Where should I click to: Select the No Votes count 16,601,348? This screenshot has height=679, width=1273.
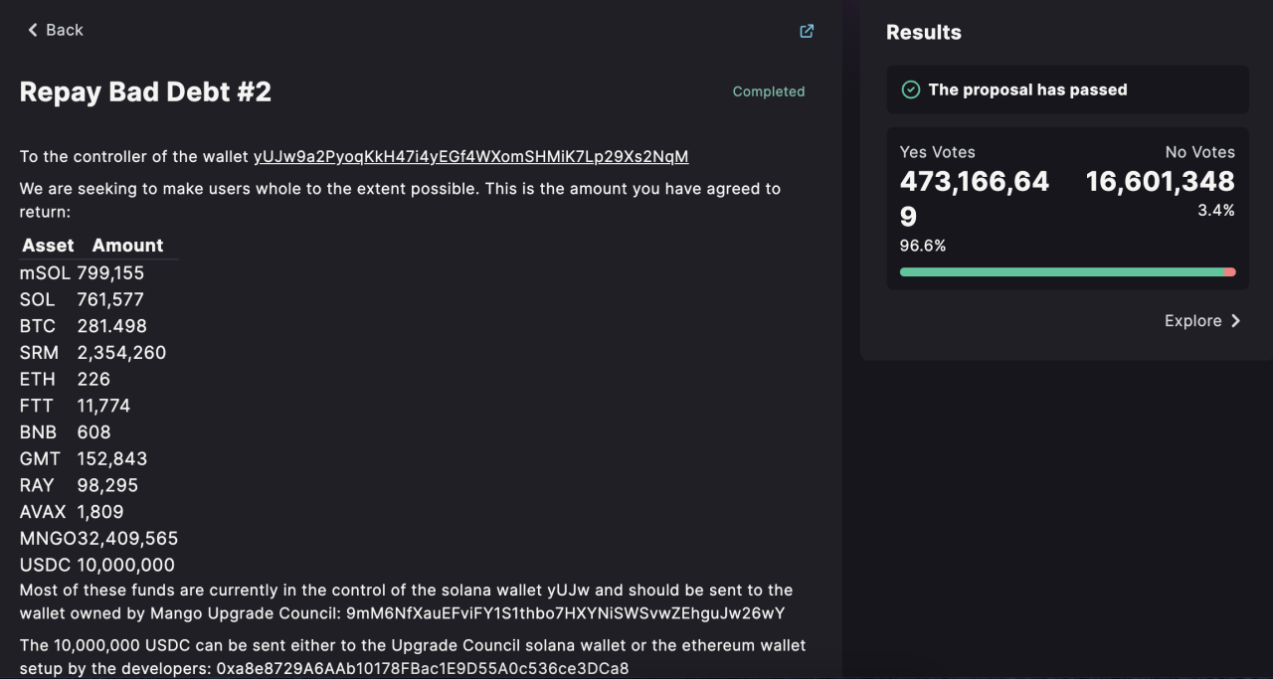pos(1160,182)
